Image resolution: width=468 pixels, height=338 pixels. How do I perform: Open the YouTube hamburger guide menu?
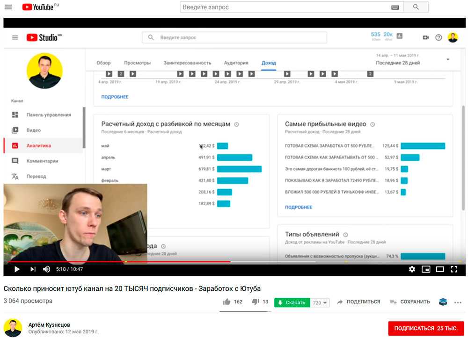[x=8, y=7]
